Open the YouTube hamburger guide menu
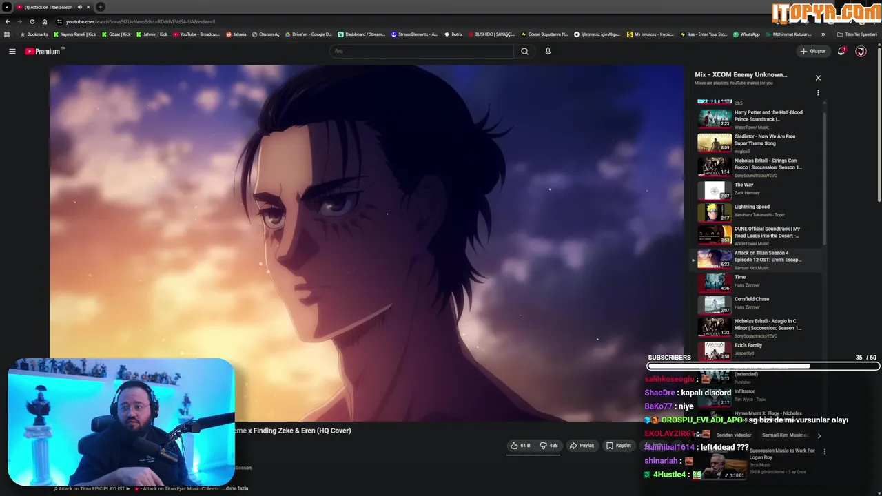This screenshot has width=882, height=496. pos(12,51)
